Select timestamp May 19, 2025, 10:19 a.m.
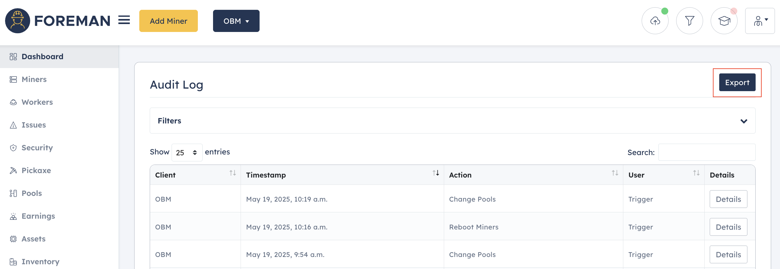This screenshot has width=780, height=269. click(287, 199)
